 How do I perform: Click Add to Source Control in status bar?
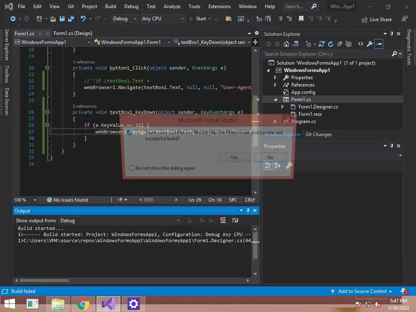pyautogui.click(x=361, y=291)
